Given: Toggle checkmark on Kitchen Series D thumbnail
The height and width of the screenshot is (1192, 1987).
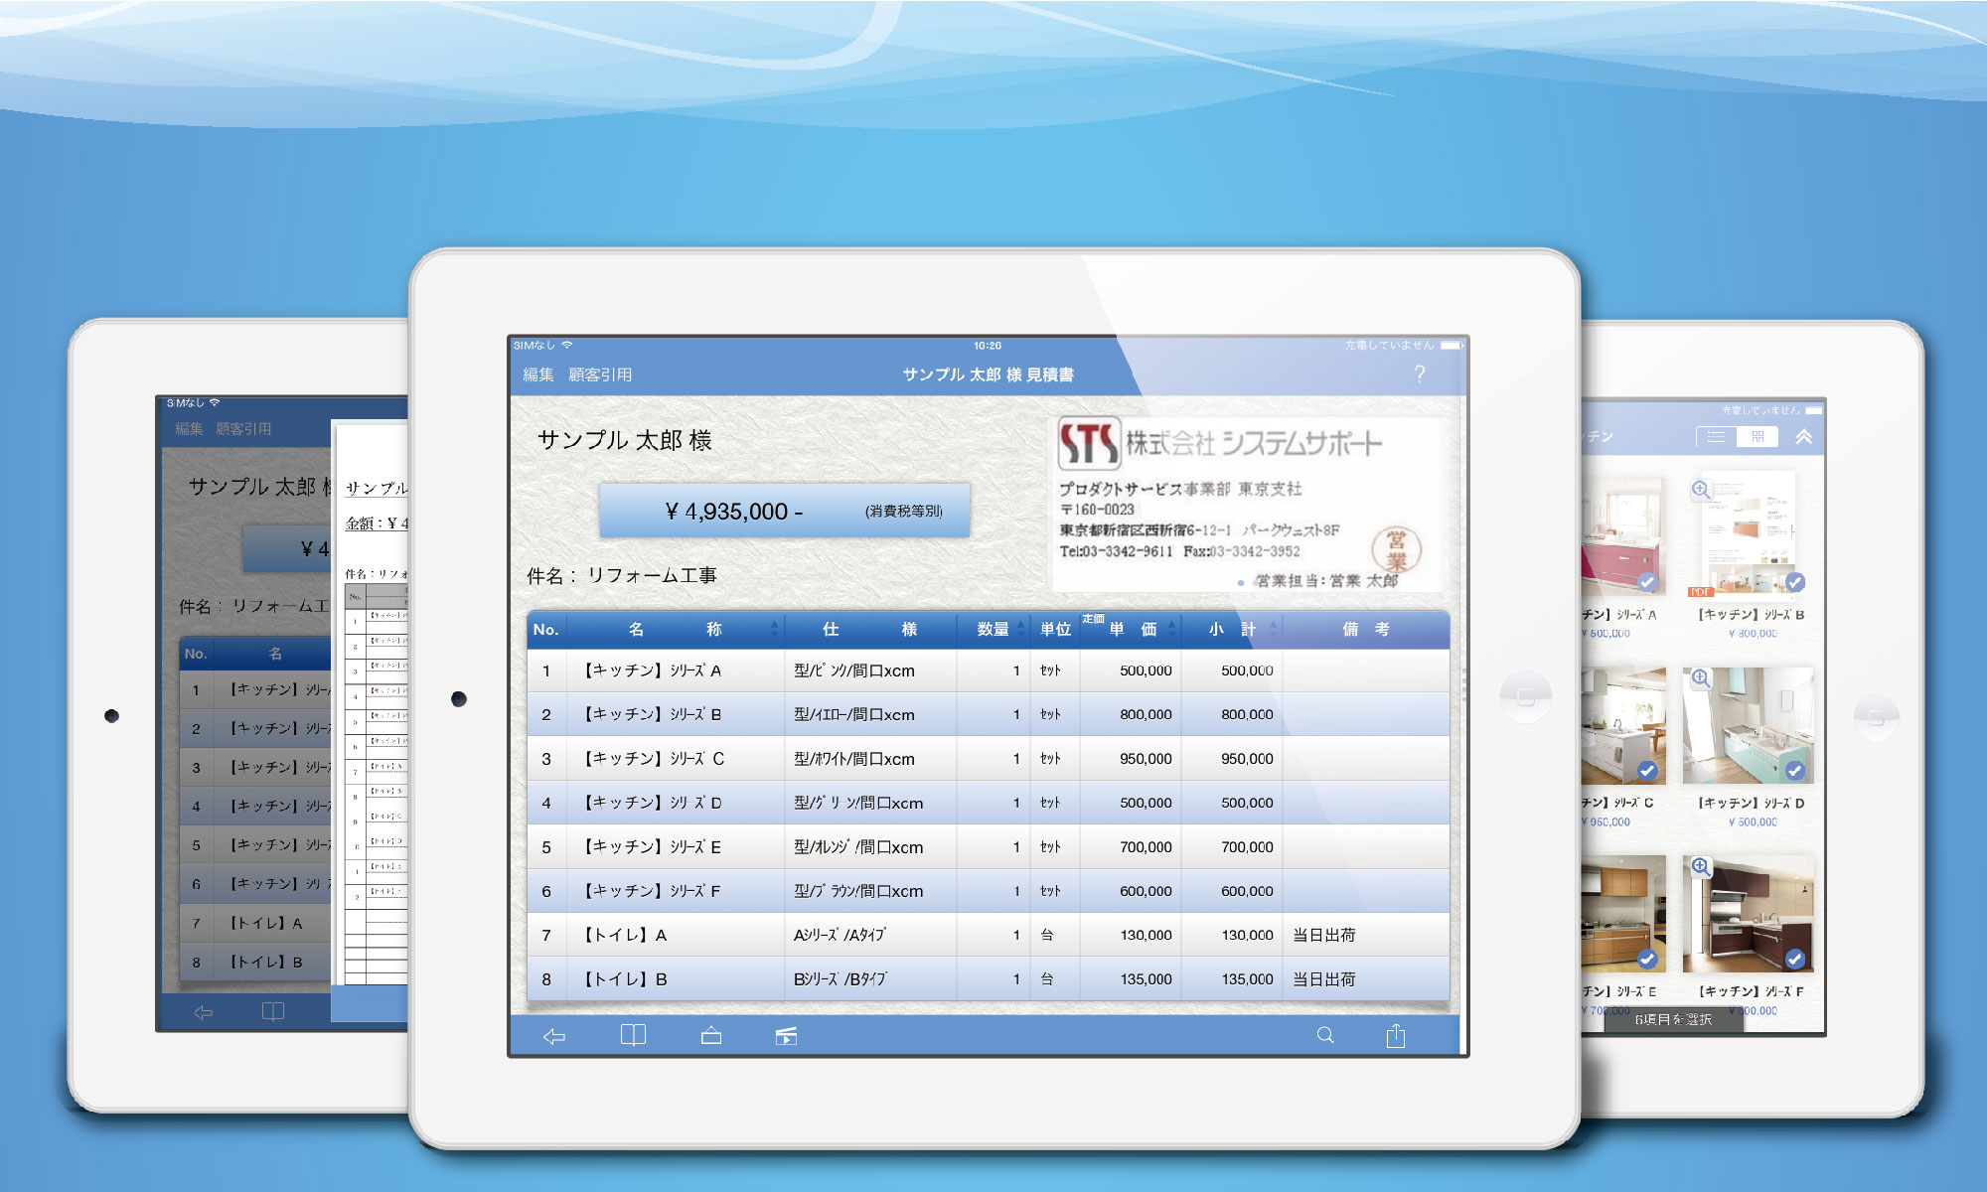Looking at the screenshot, I should (x=1794, y=771).
